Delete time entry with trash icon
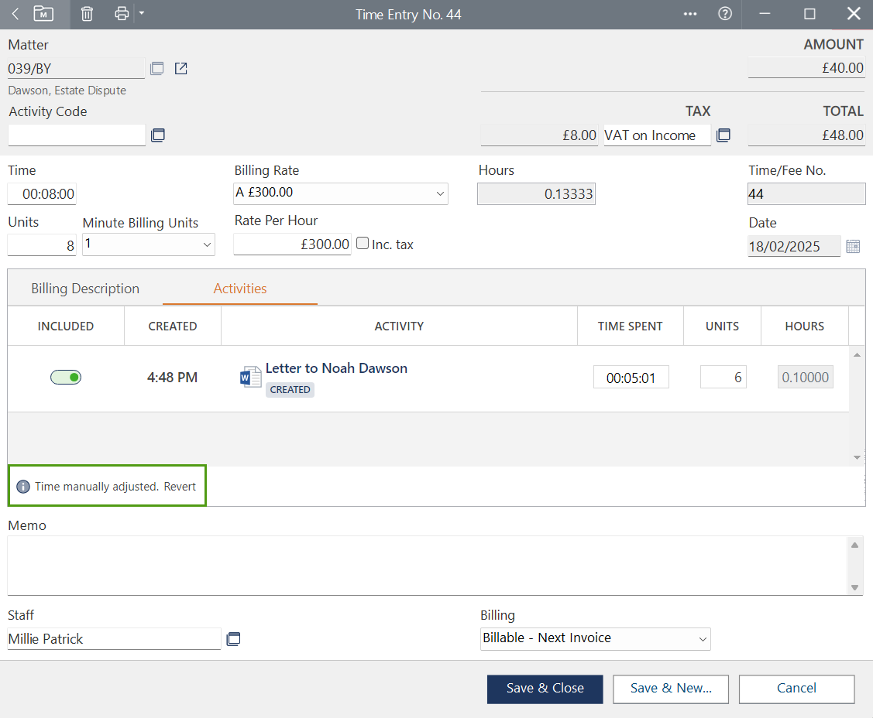 (x=87, y=14)
